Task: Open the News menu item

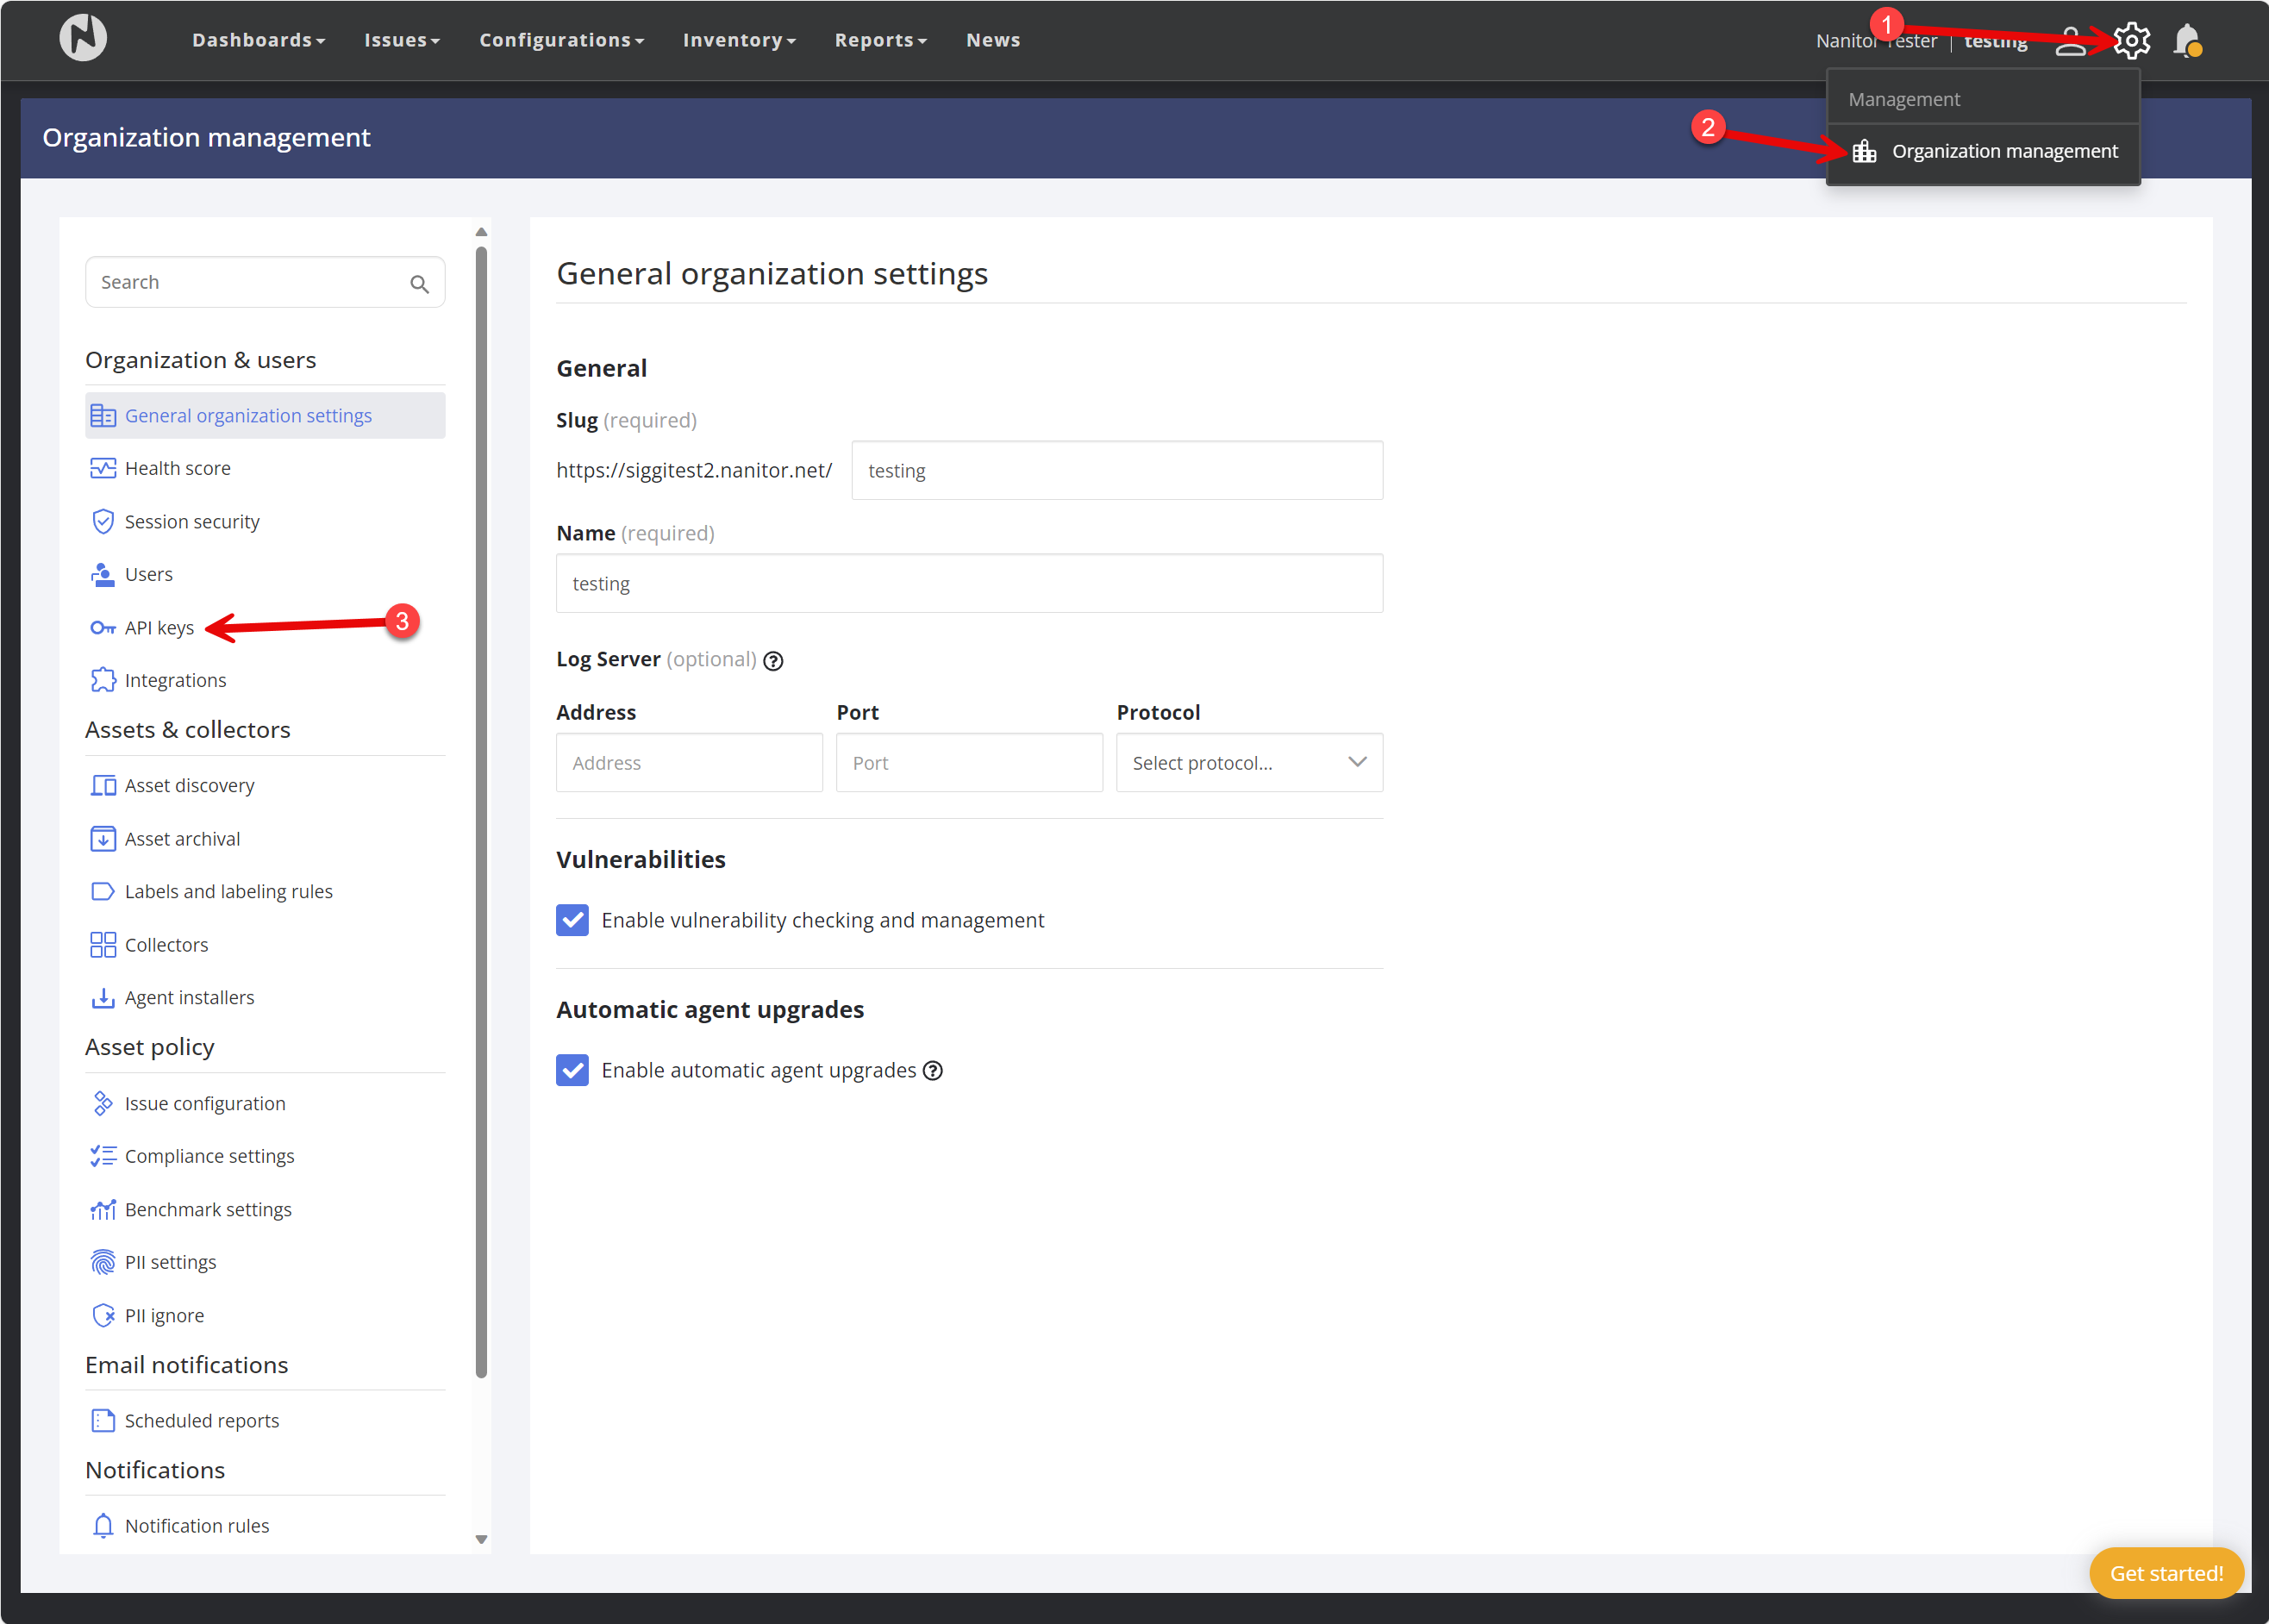Action: (x=992, y=40)
